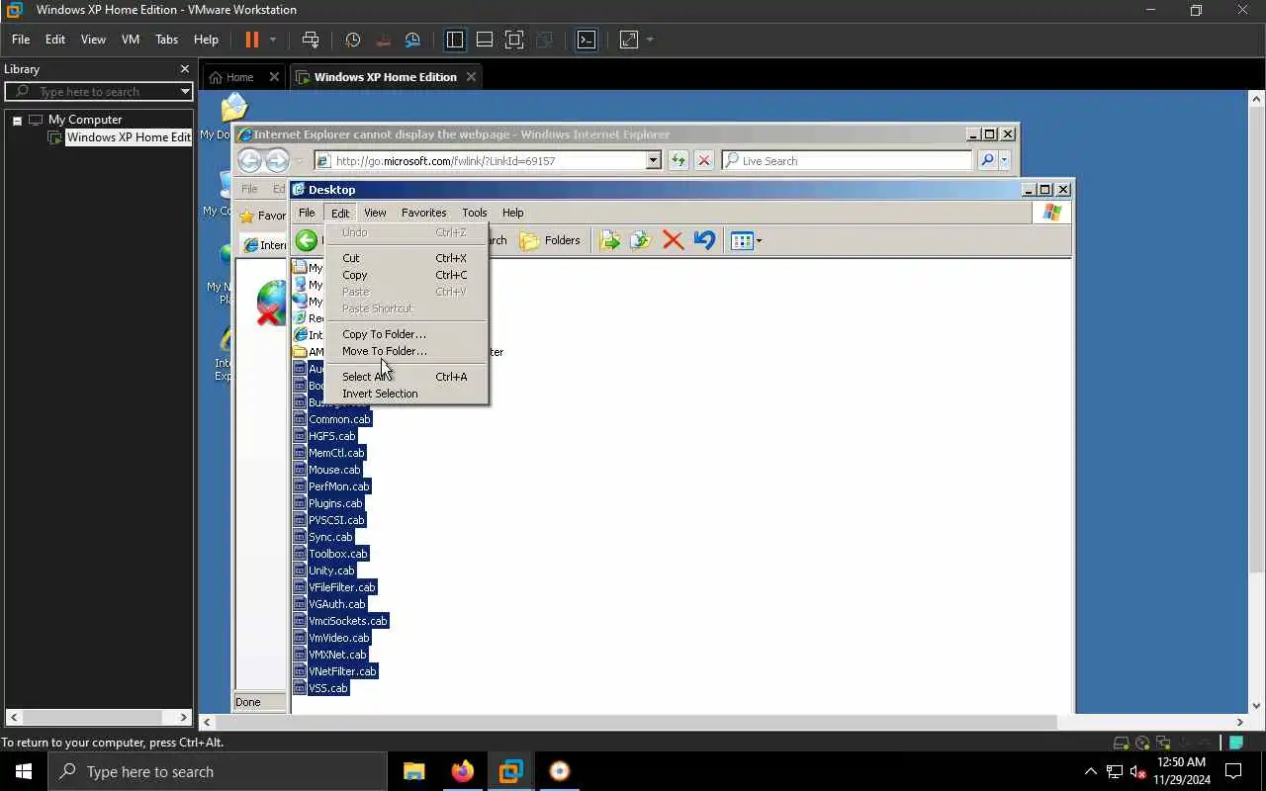The width and height of the screenshot is (1266, 791).
Task: Click the stretch guest display icon
Action: click(629, 40)
